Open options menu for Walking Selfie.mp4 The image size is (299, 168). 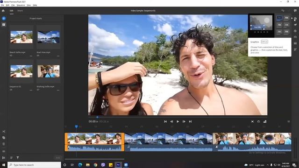tap(58, 90)
